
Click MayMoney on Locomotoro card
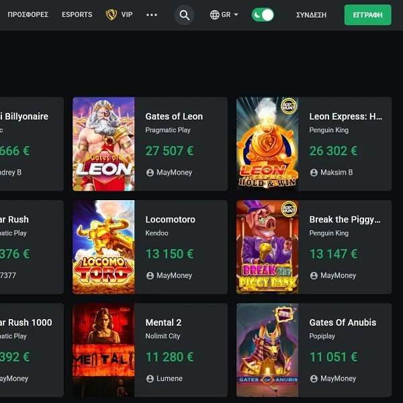pyautogui.click(x=174, y=275)
